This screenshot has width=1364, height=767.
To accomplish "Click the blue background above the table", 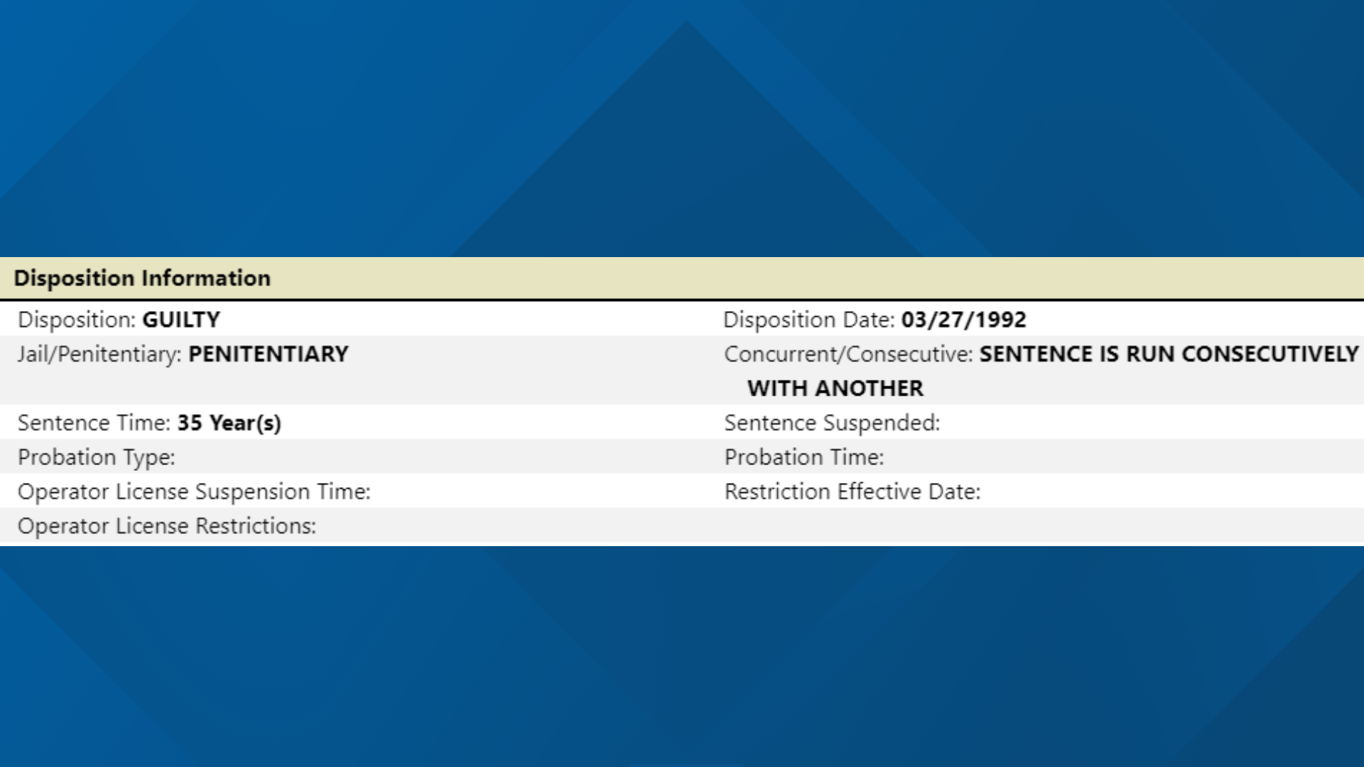I will pyautogui.click(x=682, y=128).
